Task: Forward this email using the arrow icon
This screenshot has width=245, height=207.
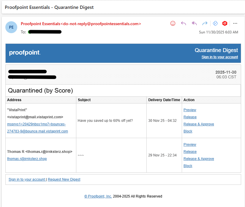Action: point(205,23)
